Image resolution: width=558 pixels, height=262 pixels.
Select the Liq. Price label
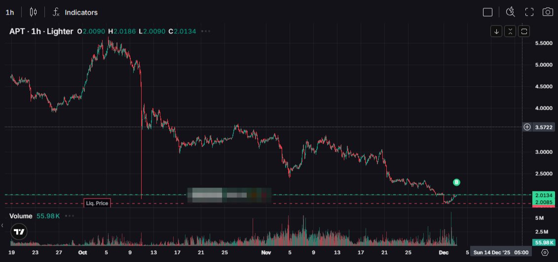coord(97,203)
